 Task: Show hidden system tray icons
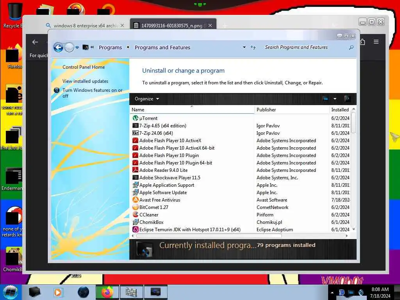point(332,293)
